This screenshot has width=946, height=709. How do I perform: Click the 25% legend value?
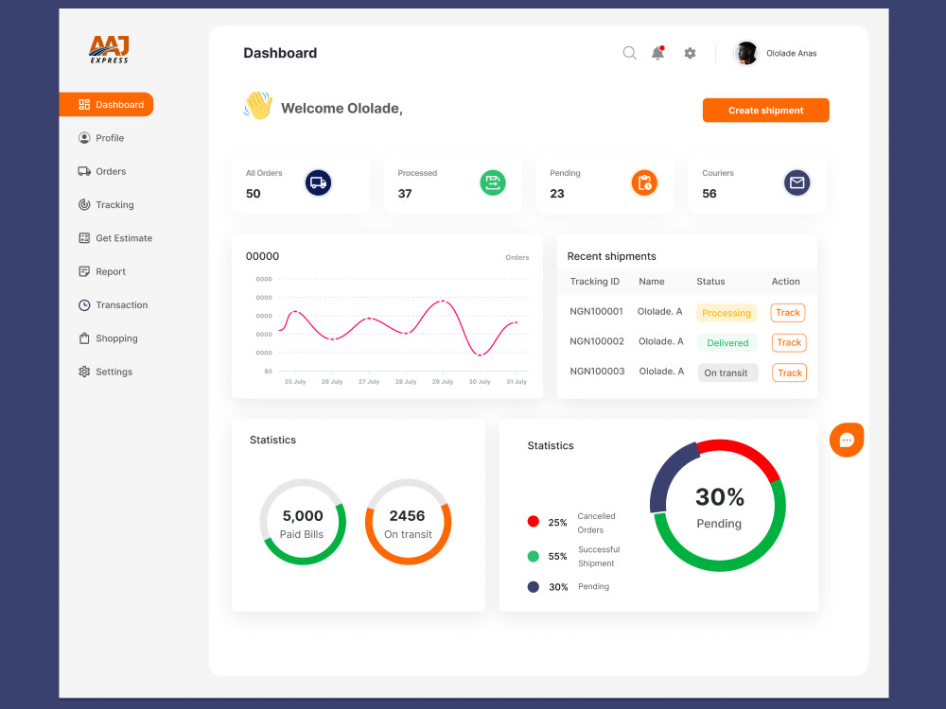pyautogui.click(x=557, y=523)
